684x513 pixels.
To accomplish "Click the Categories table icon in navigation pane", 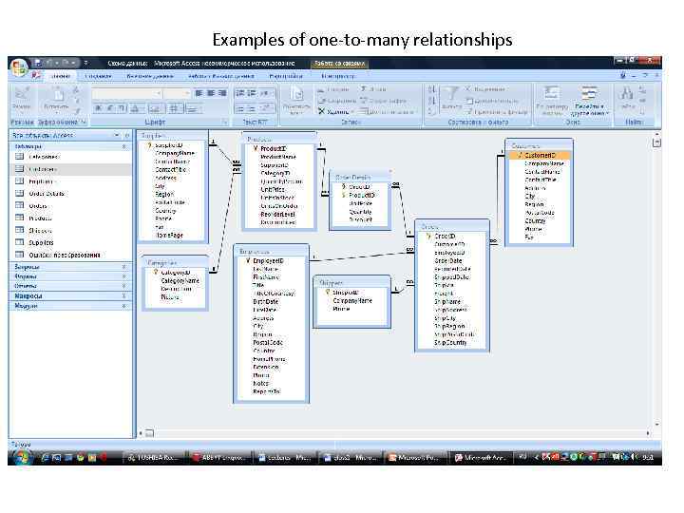I will pos(20,157).
